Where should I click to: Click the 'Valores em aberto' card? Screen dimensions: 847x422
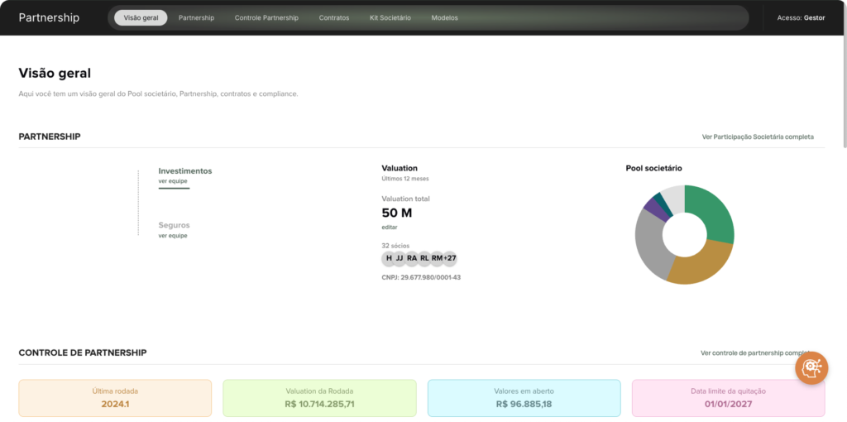tap(524, 398)
